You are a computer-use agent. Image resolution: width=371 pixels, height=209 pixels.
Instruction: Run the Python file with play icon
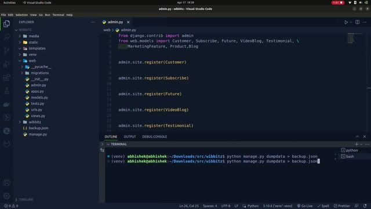[346, 22]
